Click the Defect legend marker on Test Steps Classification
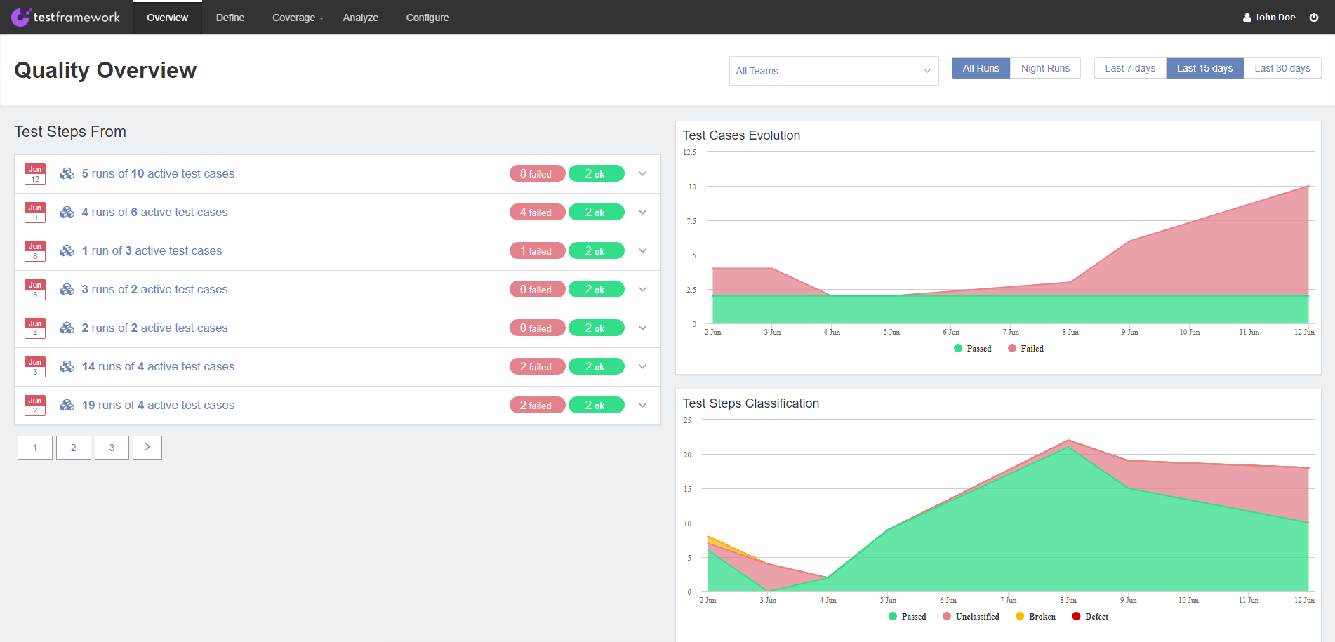1335x642 pixels. pyautogui.click(x=1077, y=616)
